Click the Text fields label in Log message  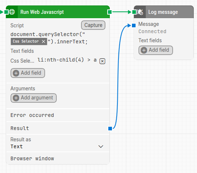tap(150, 40)
